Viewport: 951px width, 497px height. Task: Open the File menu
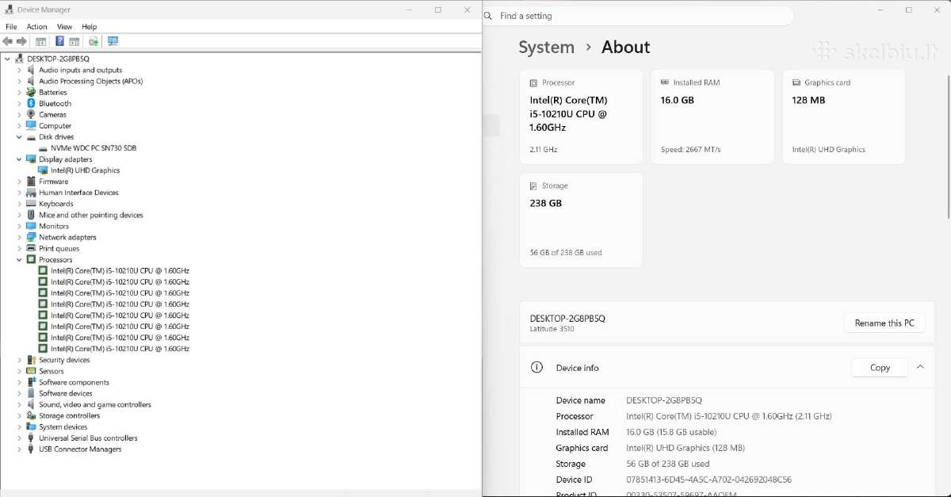11,27
